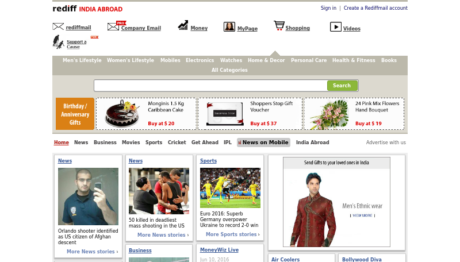The height and width of the screenshot is (262, 460).
Task: Select the Movies navigation tab
Action: (x=131, y=142)
